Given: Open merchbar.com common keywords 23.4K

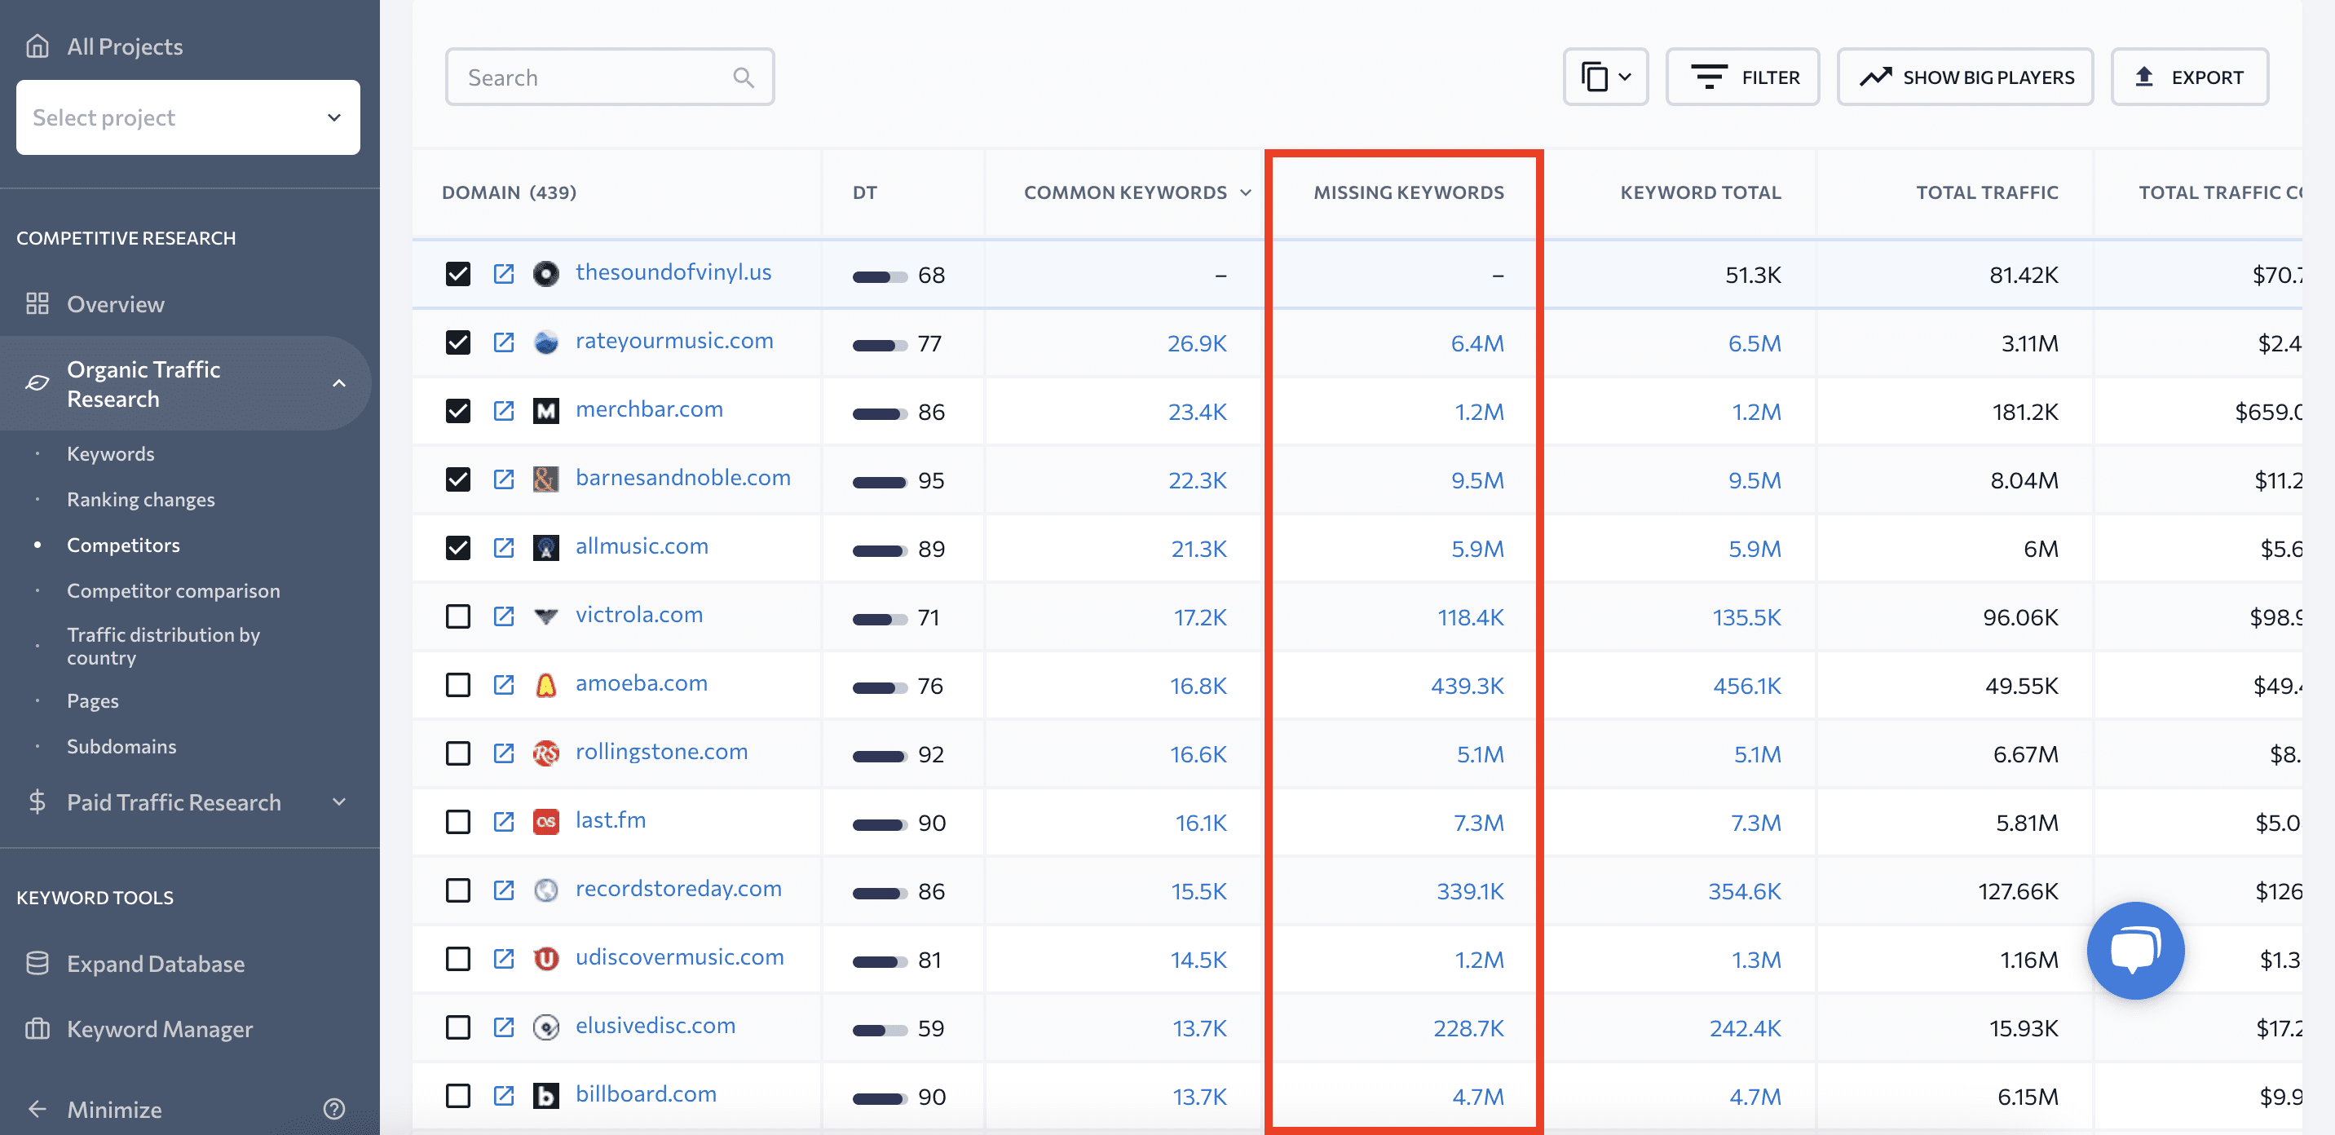Looking at the screenshot, I should click(1197, 412).
